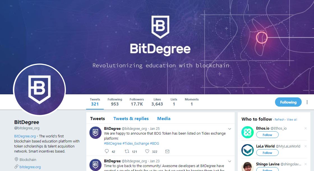Viewport: 314px width, 171px height.
Task: Follow Ethos.io
Action: coord(267,135)
